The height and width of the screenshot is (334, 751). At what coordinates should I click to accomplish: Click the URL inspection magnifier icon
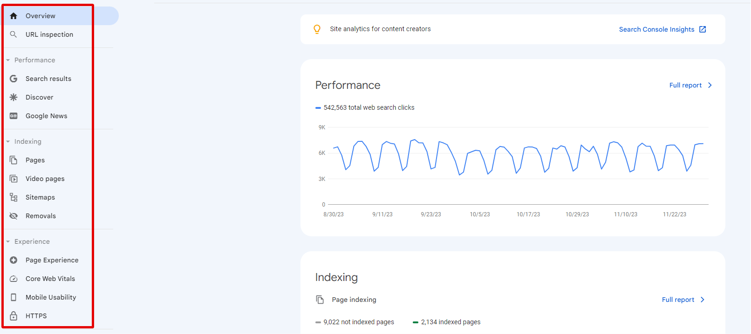pyautogui.click(x=14, y=34)
